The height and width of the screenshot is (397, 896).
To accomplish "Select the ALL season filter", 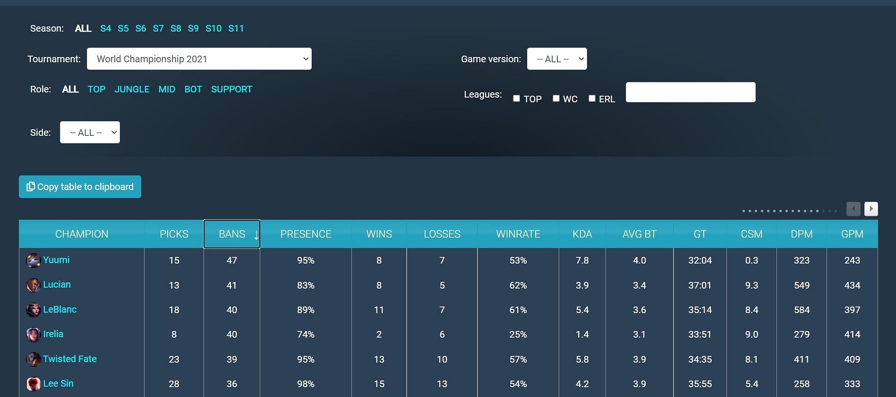I will (x=83, y=28).
